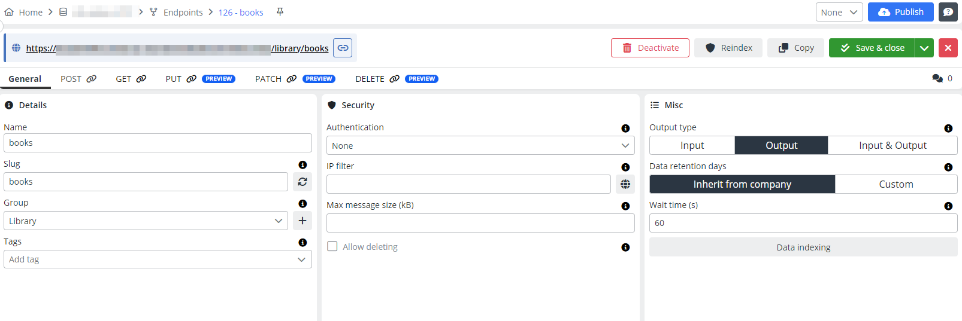
Task: Show info for Max message size
Action: coord(625,206)
